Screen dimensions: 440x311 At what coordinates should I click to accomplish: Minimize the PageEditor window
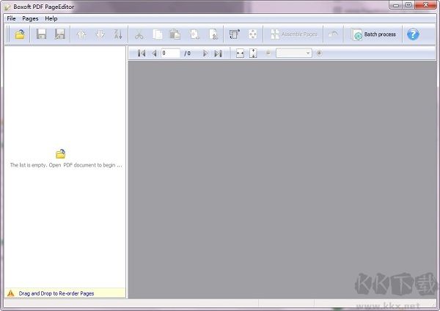pos(396,5)
